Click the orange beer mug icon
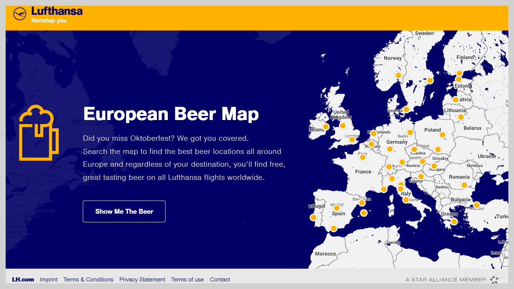Image resolution: width=514 pixels, height=289 pixels. (38, 133)
